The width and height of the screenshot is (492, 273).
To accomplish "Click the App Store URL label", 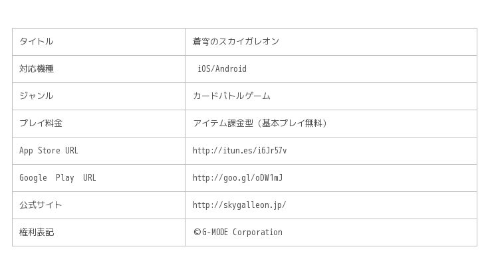I will pyautogui.click(x=49, y=151).
